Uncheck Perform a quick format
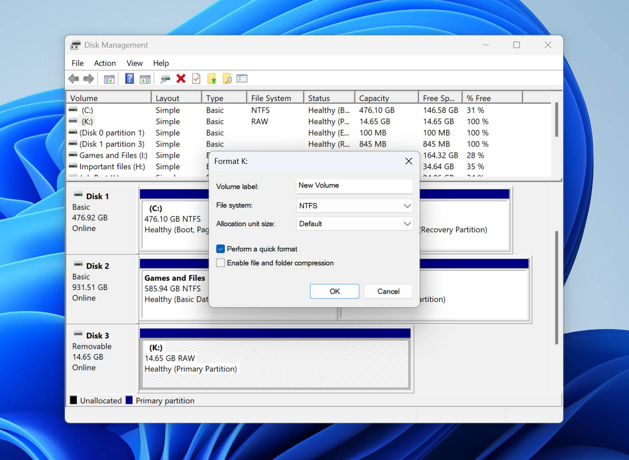This screenshot has width=629, height=460. point(220,249)
